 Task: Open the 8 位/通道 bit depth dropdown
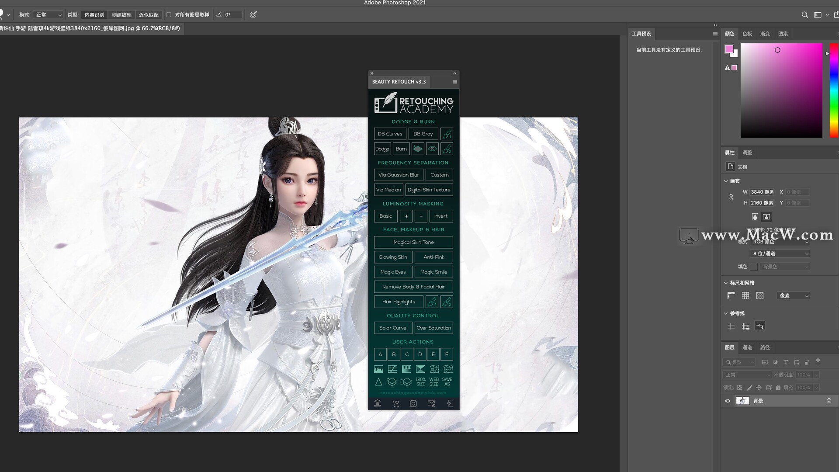pos(780,253)
